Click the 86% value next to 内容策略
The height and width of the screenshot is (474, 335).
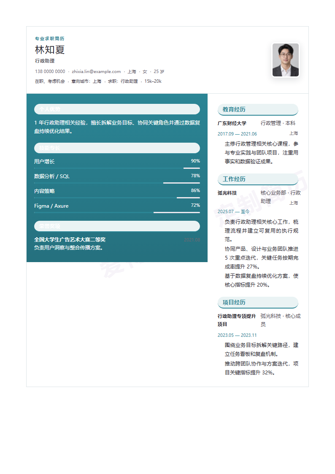click(195, 190)
